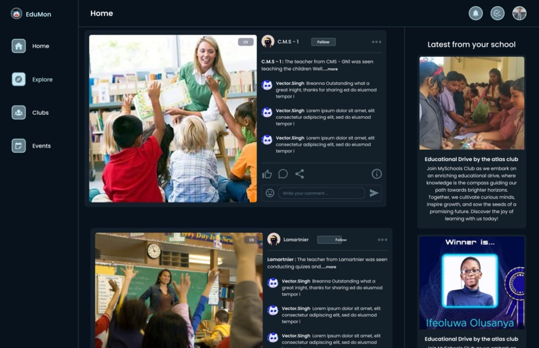Click the Clubs people icon

[x=19, y=113]
